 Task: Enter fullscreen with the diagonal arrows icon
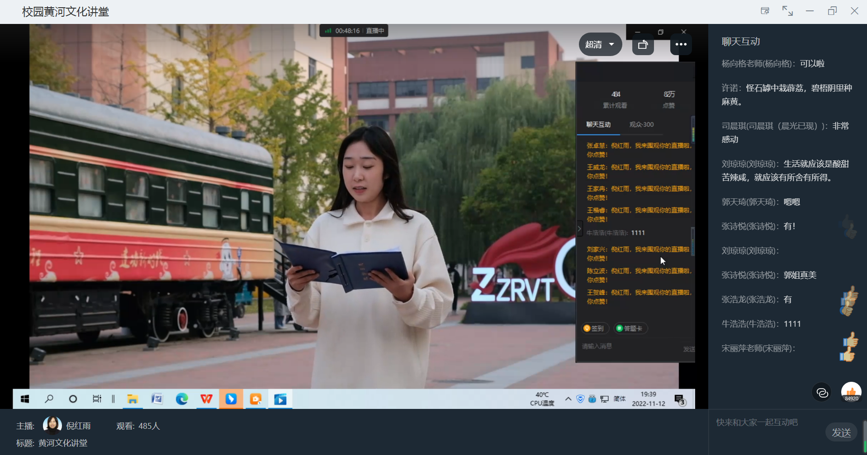click(x=787, y=11)
